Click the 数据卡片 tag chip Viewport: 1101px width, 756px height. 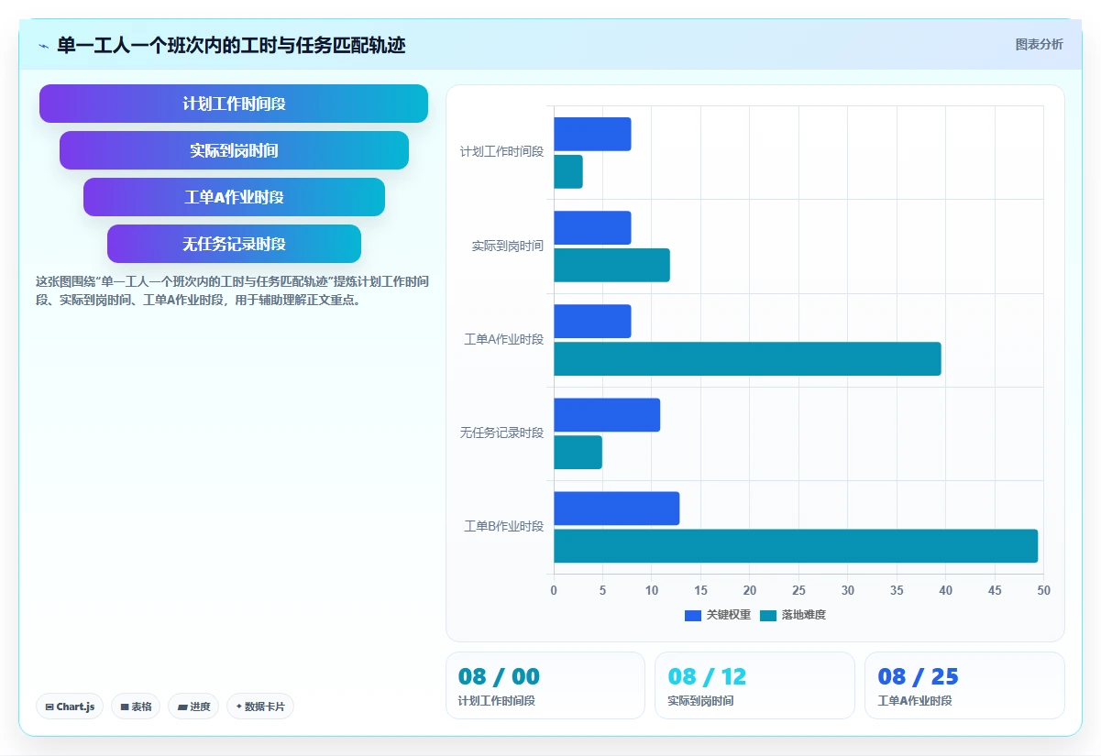tap(260, 707)
